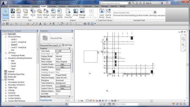Screen dimensions: 190x107
Task: Click the Point Cloud tool
Action: pos(39,13)
